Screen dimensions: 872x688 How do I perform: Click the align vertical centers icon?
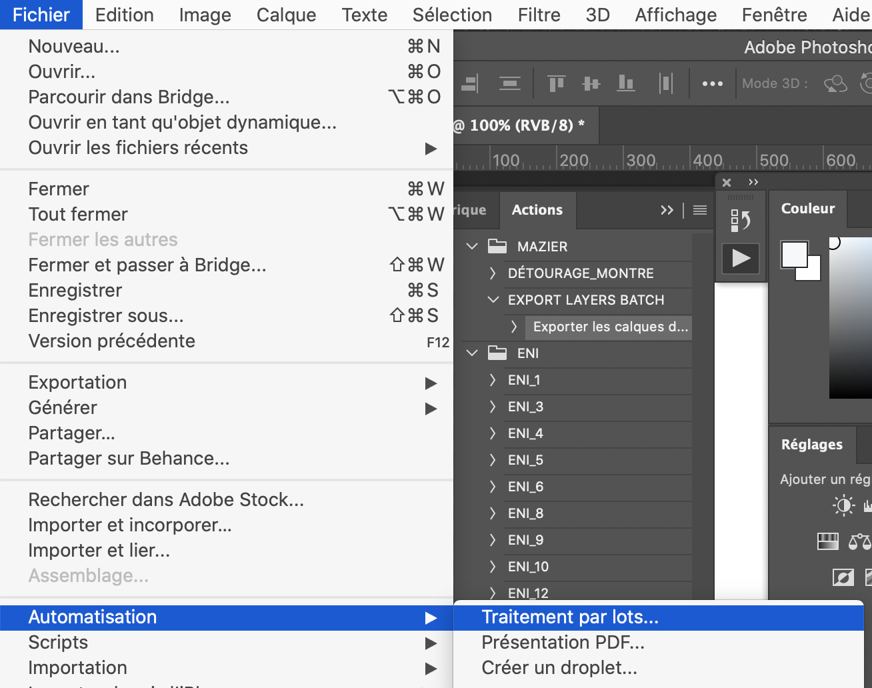pos(591,83)
